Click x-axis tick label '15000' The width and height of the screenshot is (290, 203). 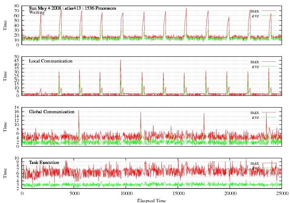[178, 194]
